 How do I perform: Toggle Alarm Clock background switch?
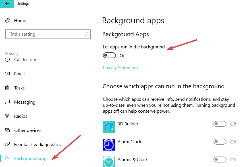220,142
